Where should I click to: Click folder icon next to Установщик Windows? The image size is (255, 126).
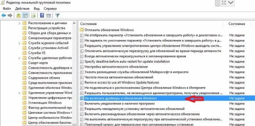coord(24,103)
